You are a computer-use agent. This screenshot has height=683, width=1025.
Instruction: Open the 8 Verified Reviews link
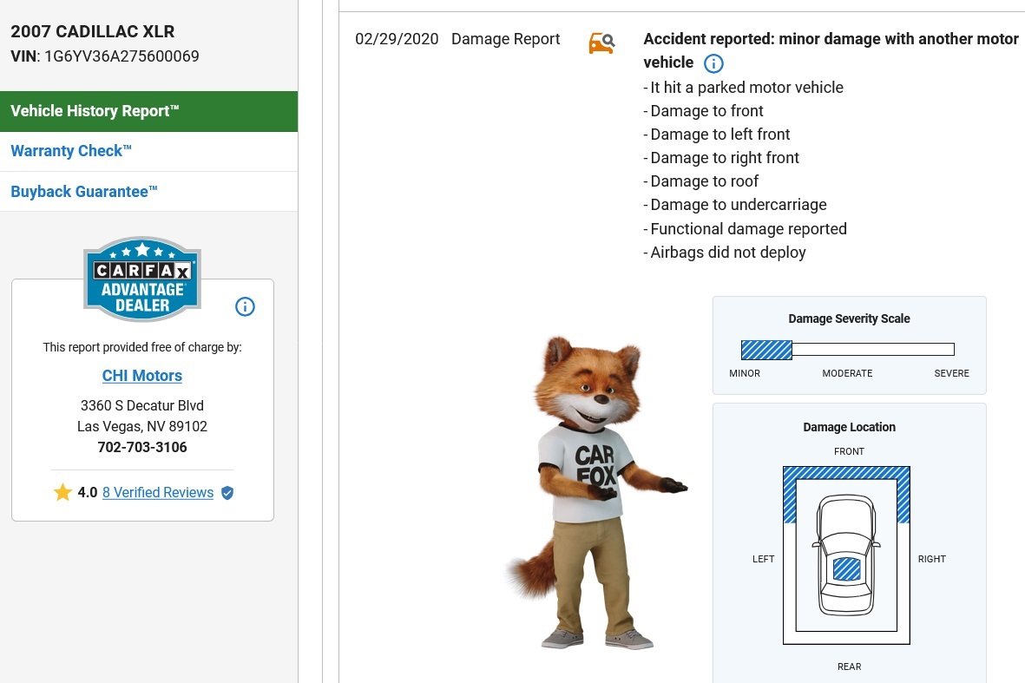coord(158,492)
